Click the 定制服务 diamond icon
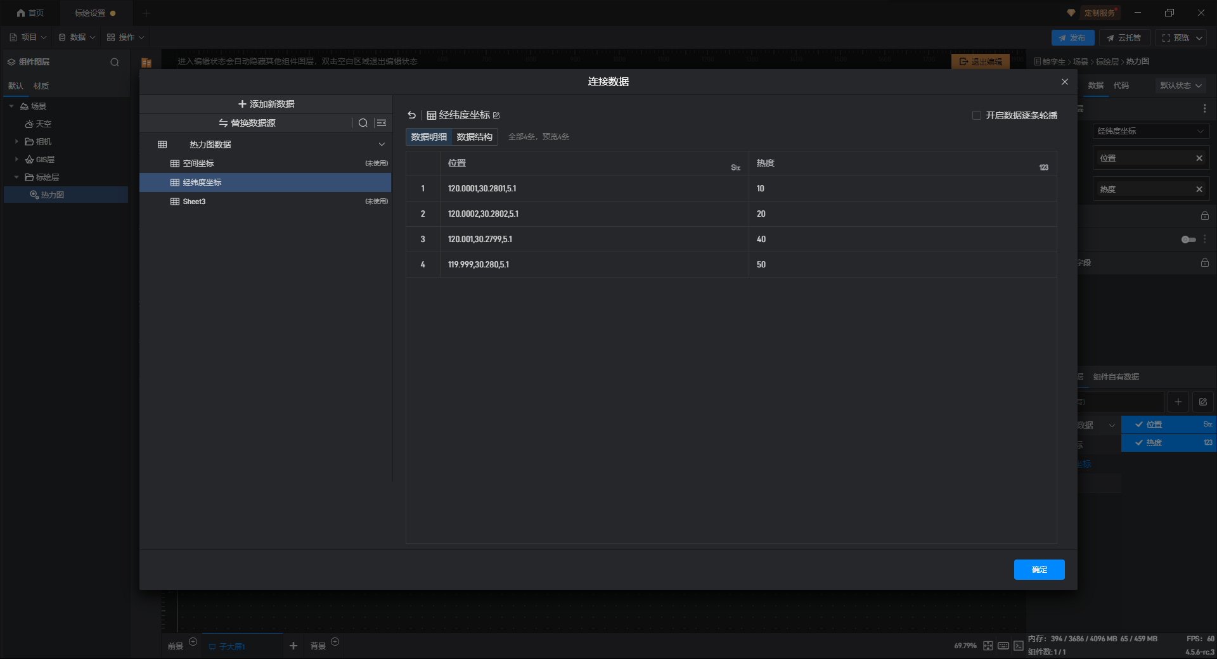1217x659 pixels. click(1071, 13)
